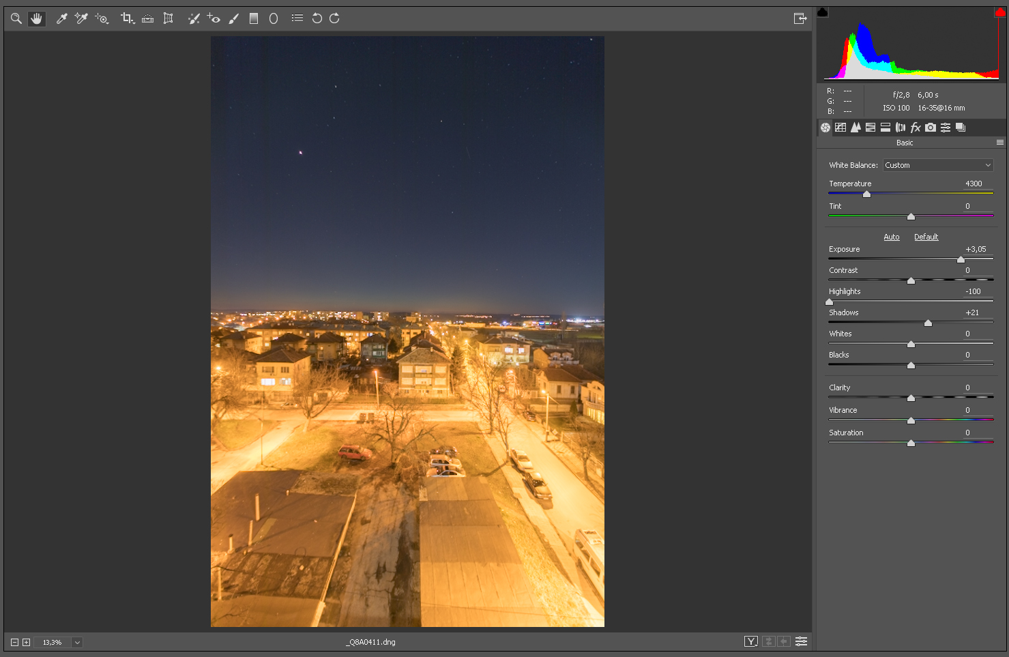
Task: Select the Graduated Filter tool
Action: (x=254, y=18)
